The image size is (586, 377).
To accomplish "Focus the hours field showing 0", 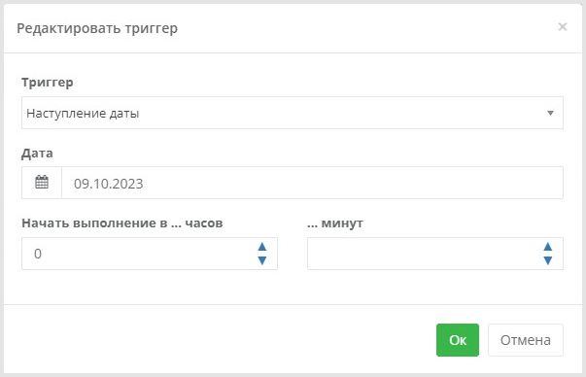I will [x=150, y=254].
